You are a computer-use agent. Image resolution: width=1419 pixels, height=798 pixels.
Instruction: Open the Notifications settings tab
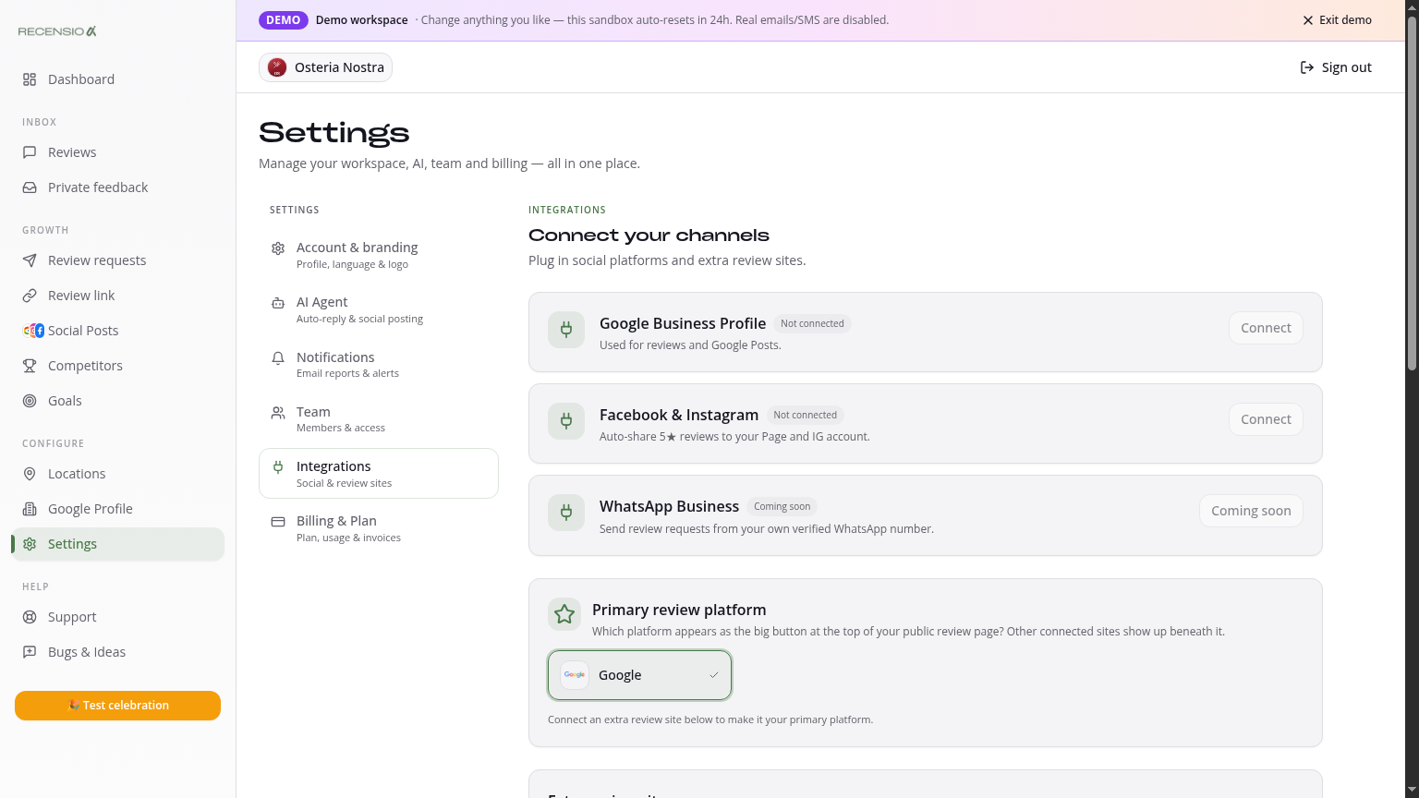pos(379,364)
